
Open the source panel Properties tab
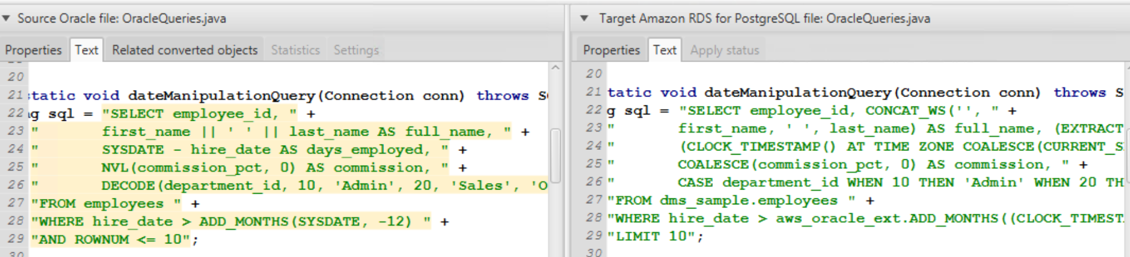pyautogui.click(x=33, y=50)
